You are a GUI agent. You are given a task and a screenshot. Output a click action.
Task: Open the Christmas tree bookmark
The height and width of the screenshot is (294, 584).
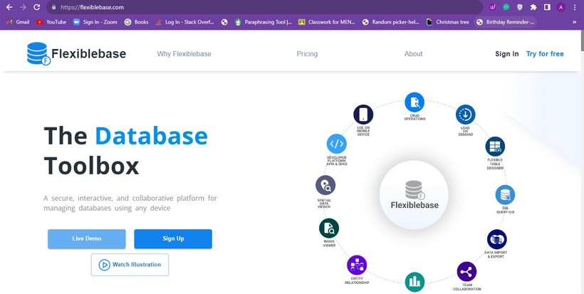(x=448, y=22)
